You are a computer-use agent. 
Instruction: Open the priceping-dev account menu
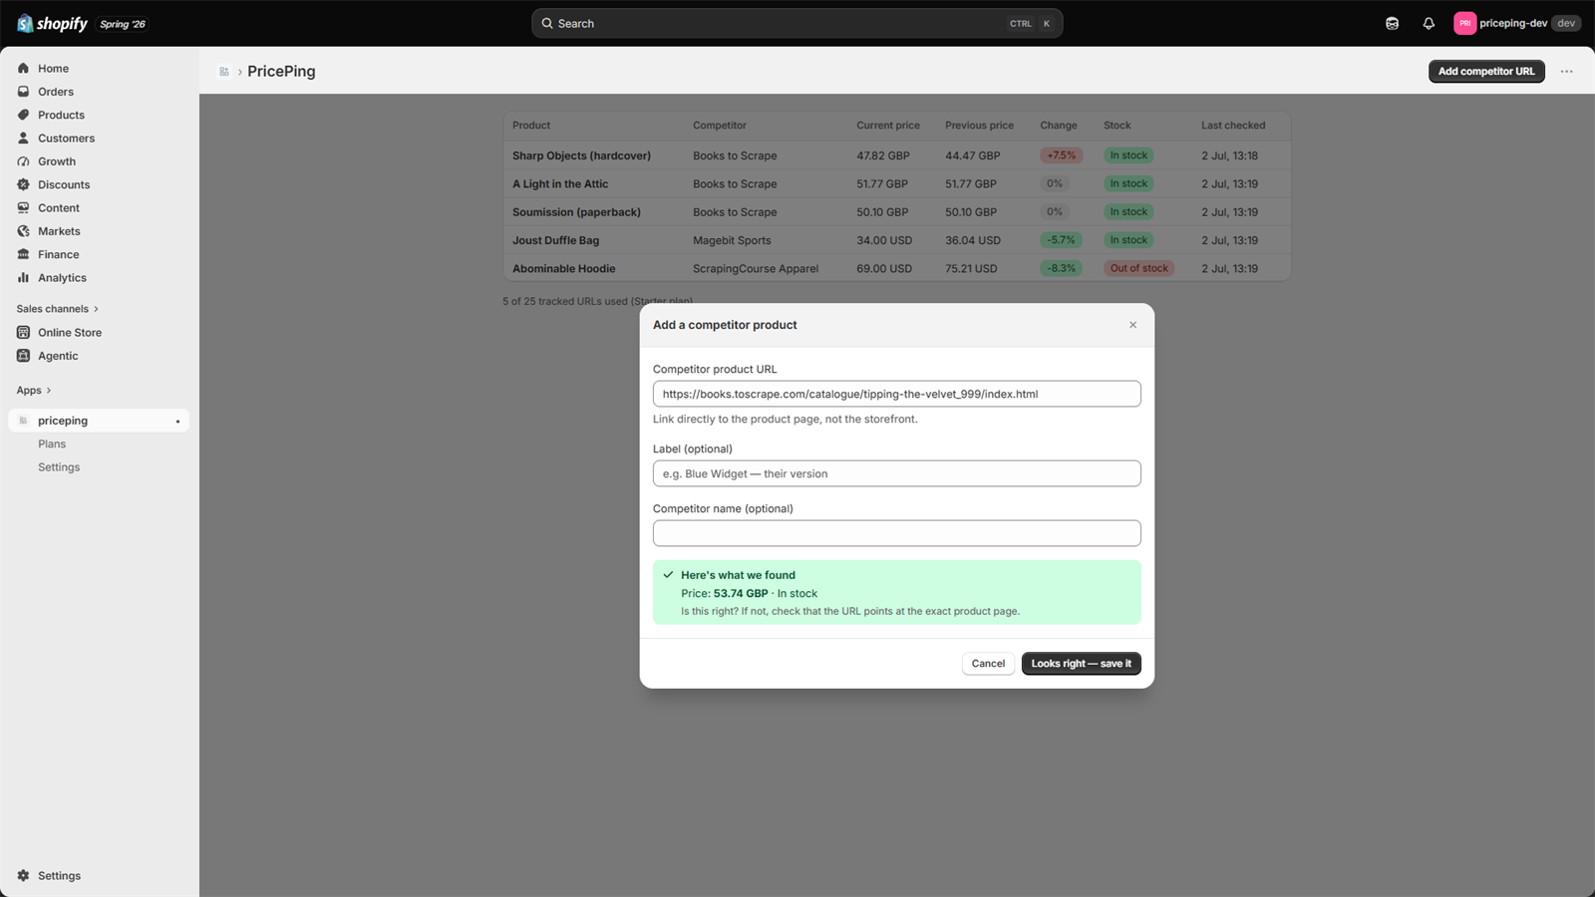(1516, 23)
